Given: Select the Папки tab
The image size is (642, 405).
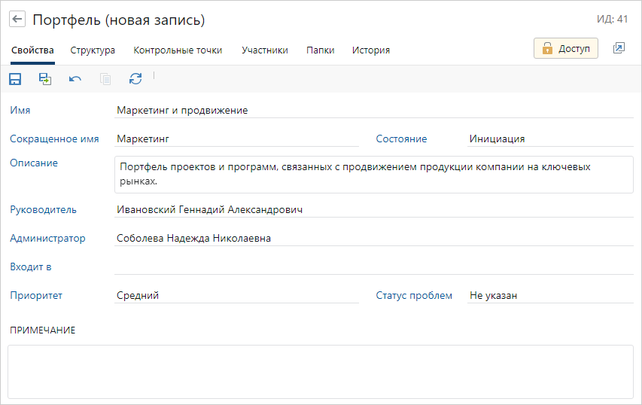Looking at the screenshot, I should click(321, 50).
